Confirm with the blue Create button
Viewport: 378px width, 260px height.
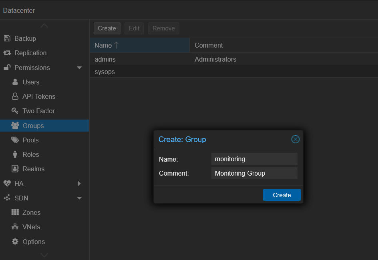[x=282, y=195]
